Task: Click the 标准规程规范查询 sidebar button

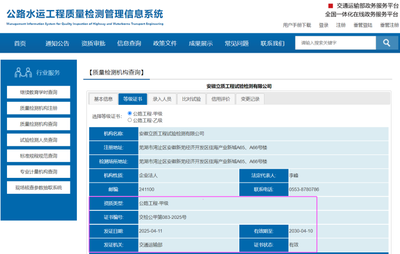Action: point(38,155)
